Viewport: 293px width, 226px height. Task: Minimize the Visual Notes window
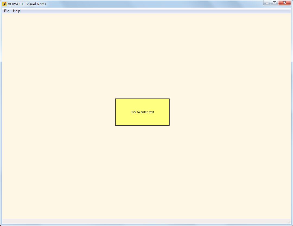pyautogui.click(x=267, y=3)
